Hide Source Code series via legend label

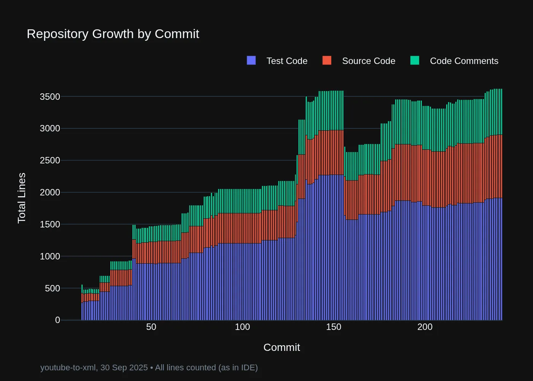(368, 61)
